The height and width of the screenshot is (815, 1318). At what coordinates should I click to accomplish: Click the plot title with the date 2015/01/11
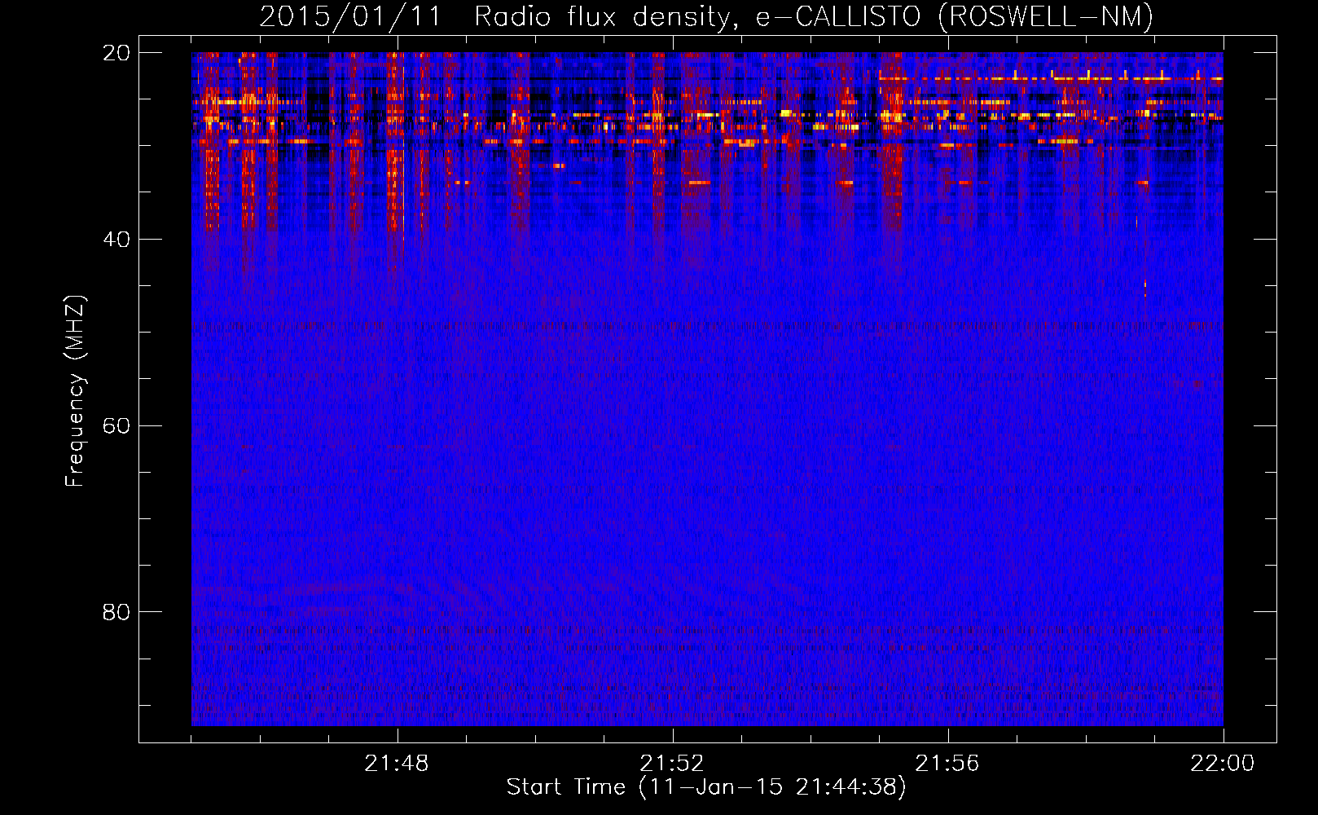(x=706, y=16)
